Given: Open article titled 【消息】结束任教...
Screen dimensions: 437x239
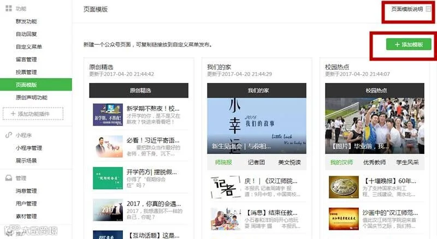Looking at the screenshot, I should (271, 213).
